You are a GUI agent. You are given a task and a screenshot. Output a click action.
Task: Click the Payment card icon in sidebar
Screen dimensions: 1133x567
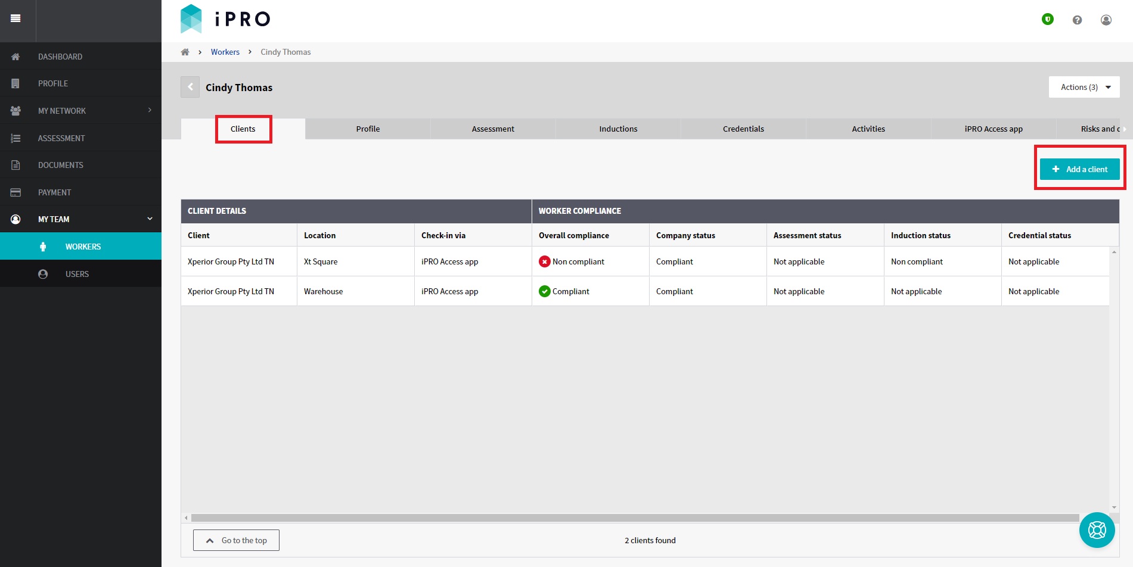click(15, 192)
